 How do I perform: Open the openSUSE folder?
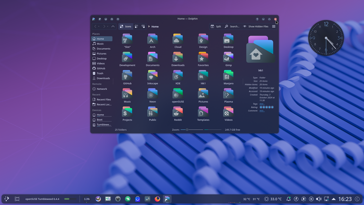tap(178, 96)
